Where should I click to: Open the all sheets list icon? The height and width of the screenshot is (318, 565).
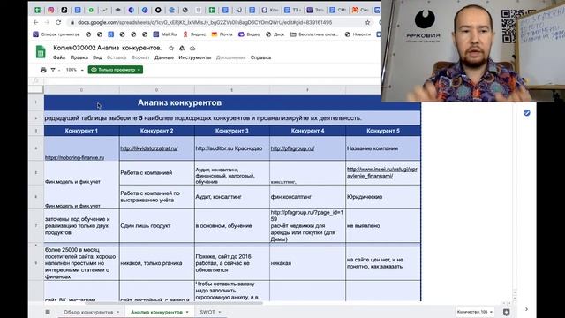click(48, 312)
